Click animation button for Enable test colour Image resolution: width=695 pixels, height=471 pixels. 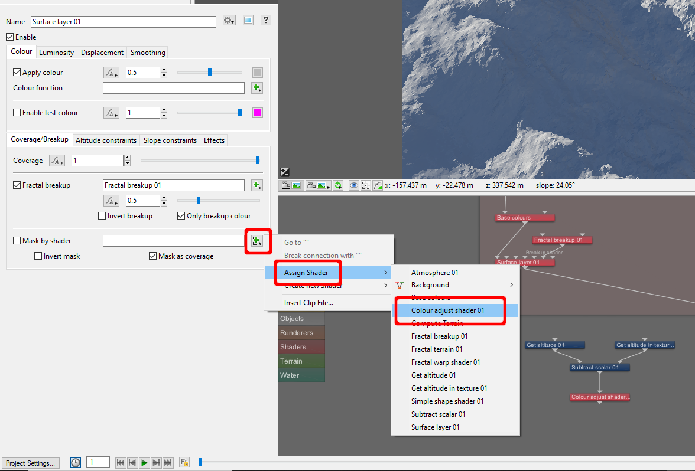coord(111,113)
